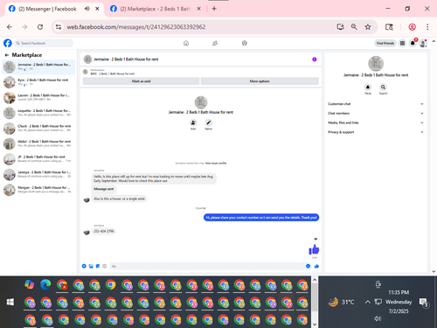Viewport: 437px width, 328px height.
Task: Bookmark this page with star icon
Action: (368, 27)
